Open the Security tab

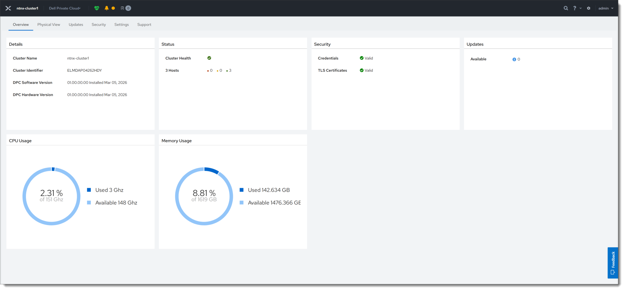(x=99, y=25)
